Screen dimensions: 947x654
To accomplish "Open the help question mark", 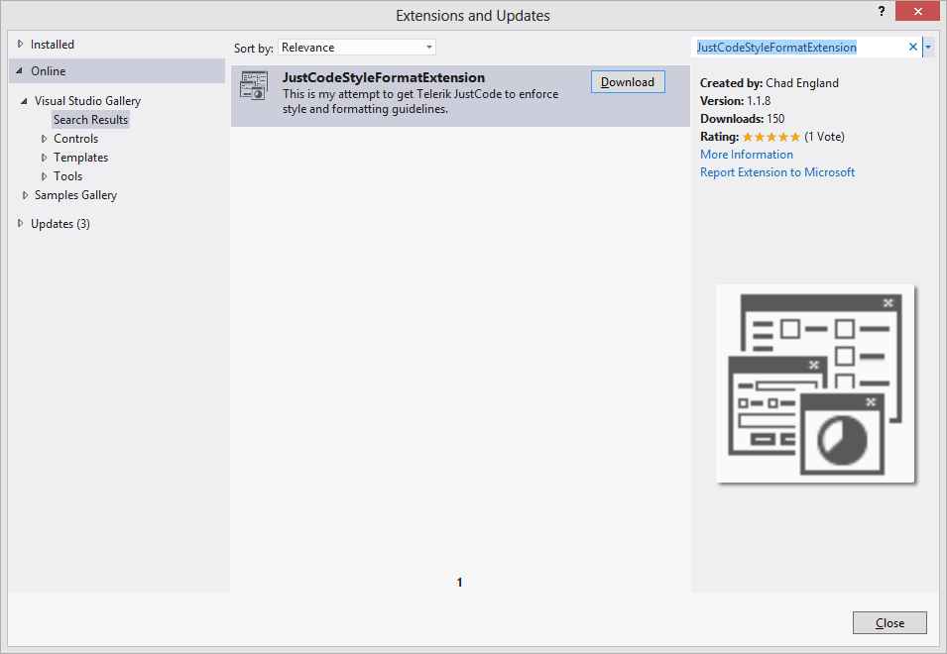I will pyautogui.click(x=882, y=11).
